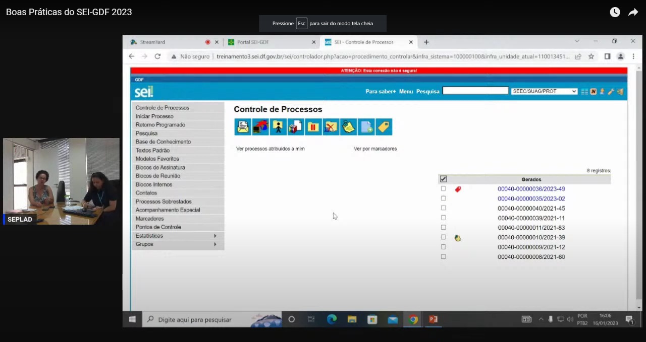Screen dimensions: 646x342
Task: Click the Enviar Processo envelope icon
Action: [x=243, y=127]
